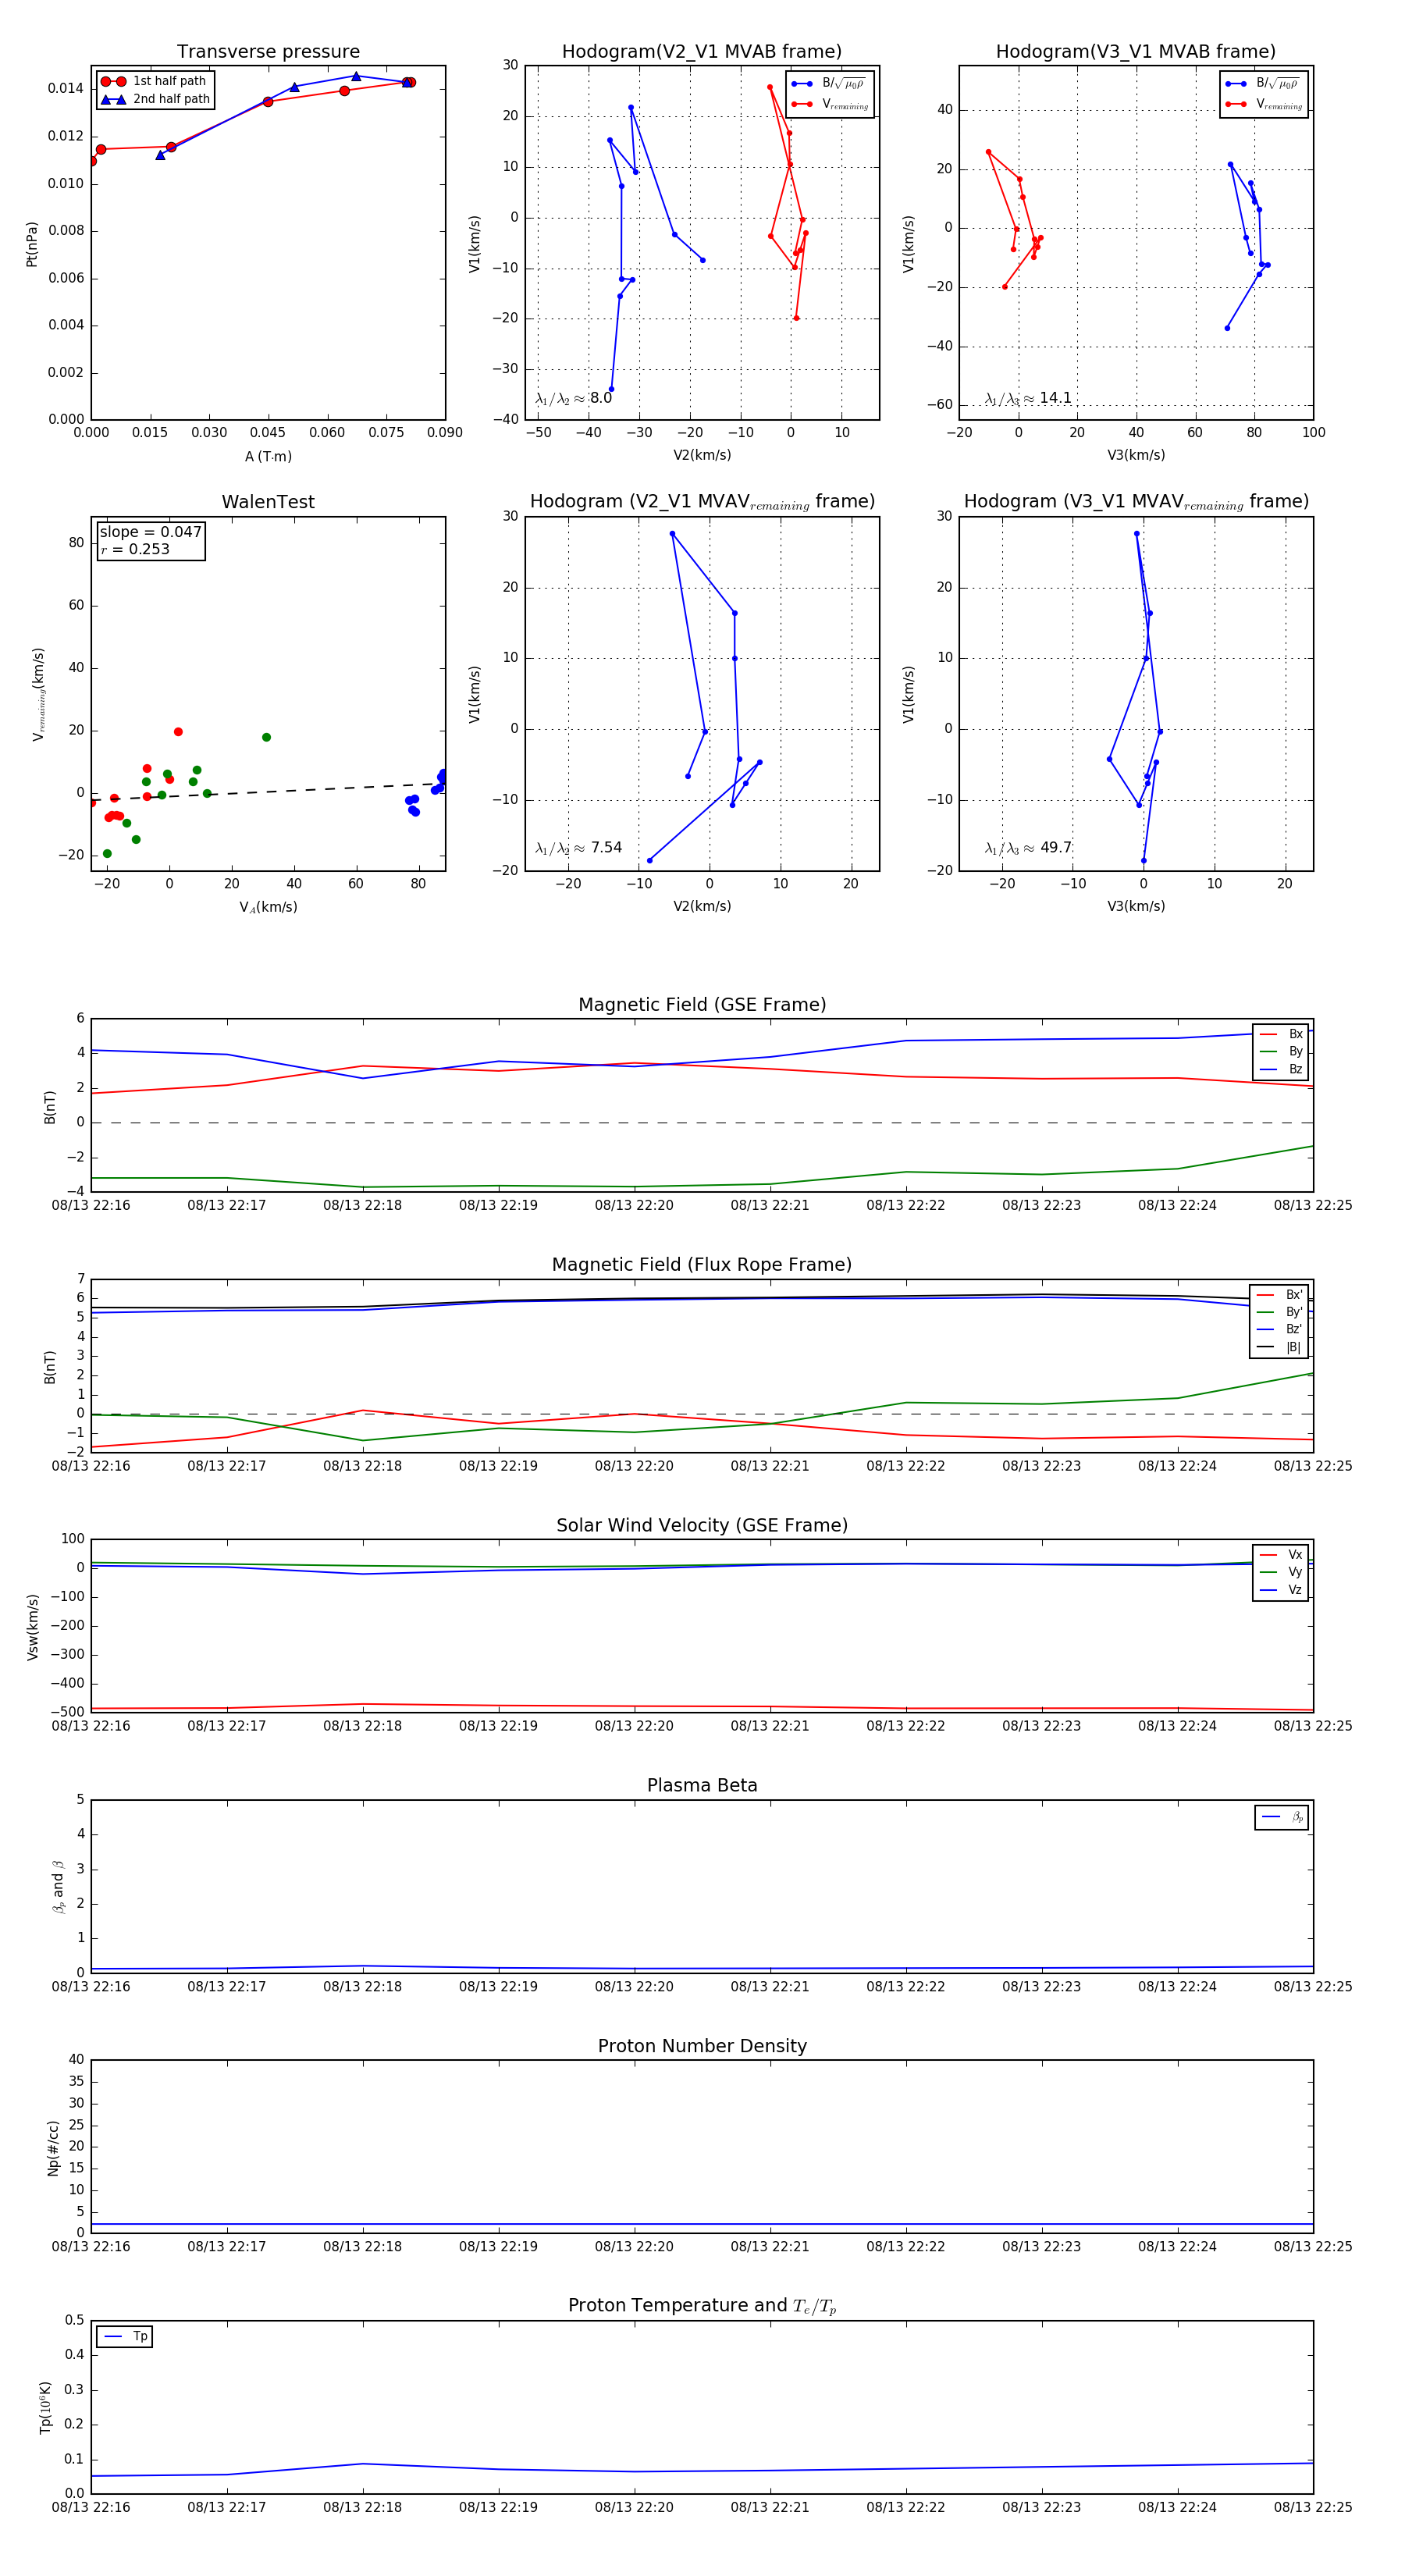The width and height of the screenshot is (1405, 2576).
Task: Click the "Bx" legend entry in GSE magnetic field panel
Action: 1281,1034
